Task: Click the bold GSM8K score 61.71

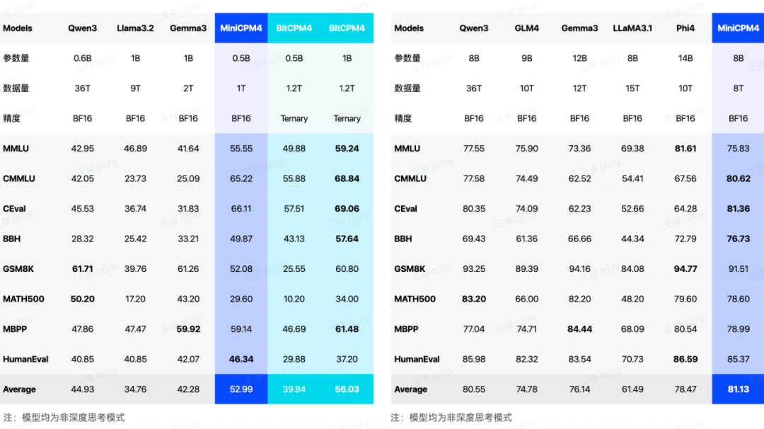Action: click(x=82, y=268)
